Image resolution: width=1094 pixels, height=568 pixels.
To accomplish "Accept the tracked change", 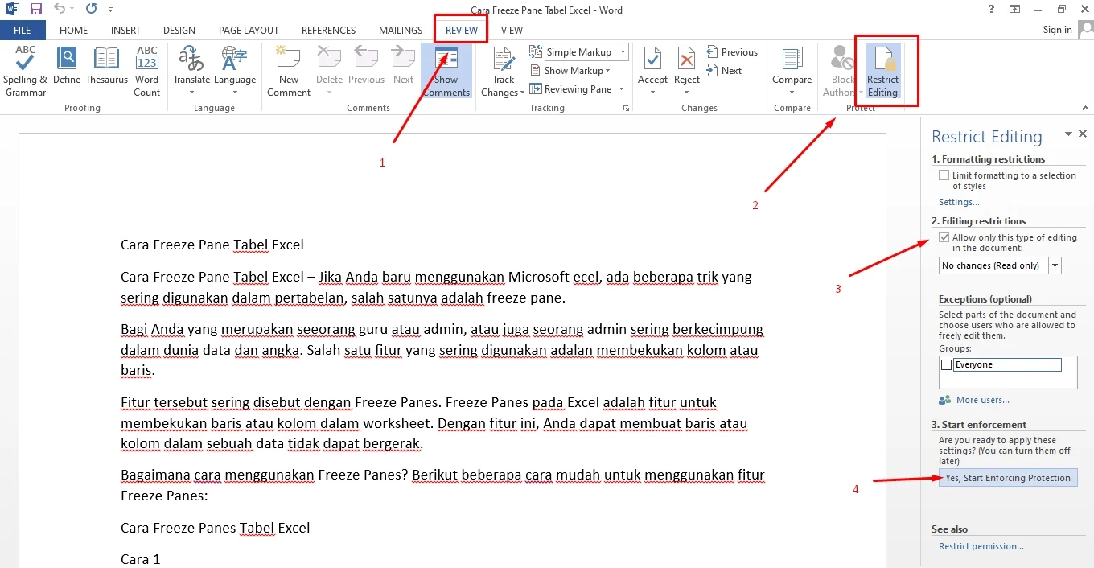I will (652, 72).
